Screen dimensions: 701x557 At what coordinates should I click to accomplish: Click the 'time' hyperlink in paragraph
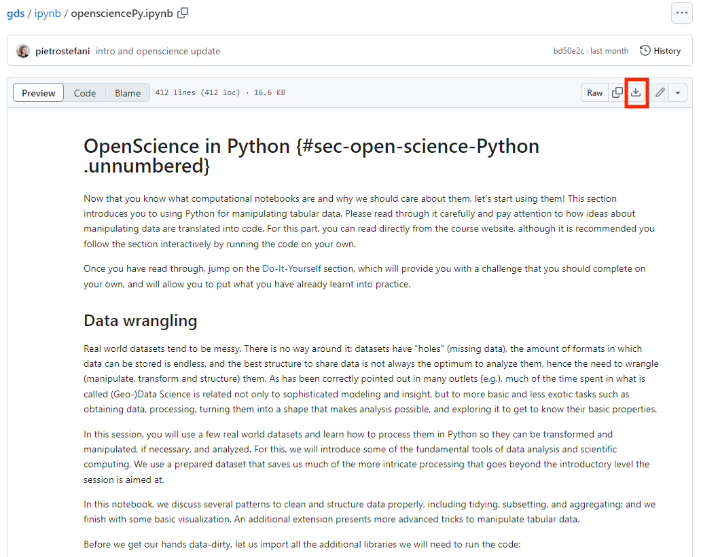(567, 379)
